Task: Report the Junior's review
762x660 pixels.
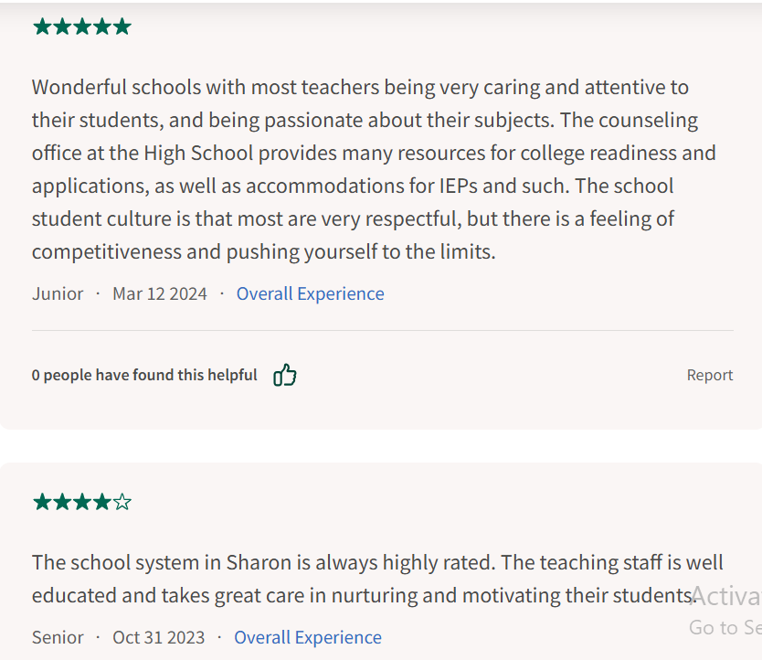Action: click(x=709, y=375)
